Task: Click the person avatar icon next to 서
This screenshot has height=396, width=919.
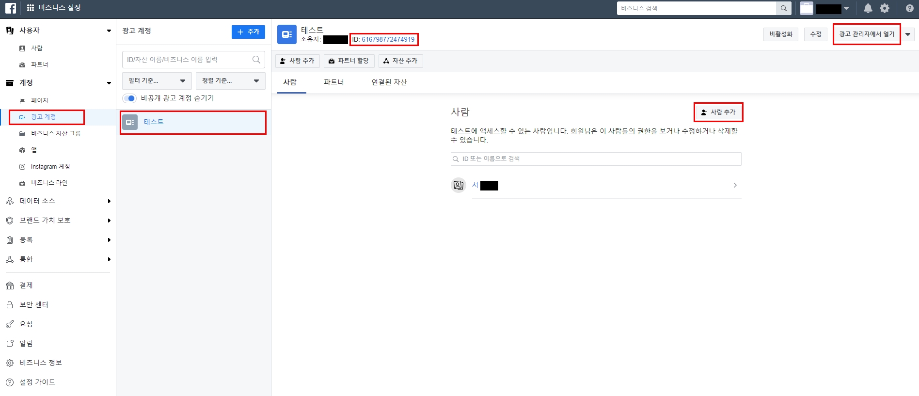Action: click(x=459, y=185)
